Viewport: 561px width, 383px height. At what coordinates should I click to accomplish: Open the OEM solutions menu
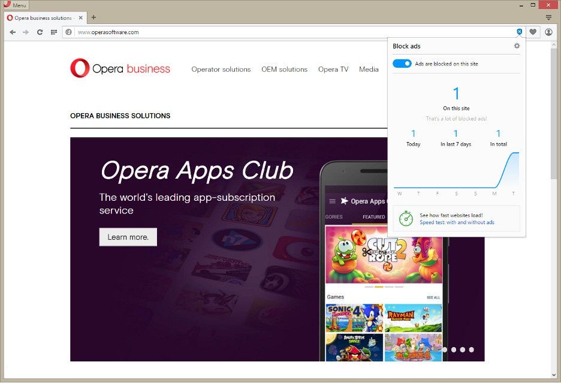coord(285,70)
